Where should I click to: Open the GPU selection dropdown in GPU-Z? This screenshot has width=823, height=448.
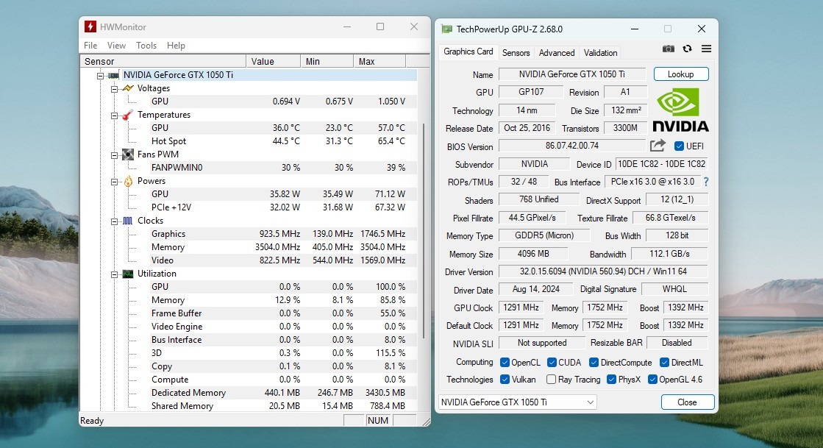(x=518, y=402)
